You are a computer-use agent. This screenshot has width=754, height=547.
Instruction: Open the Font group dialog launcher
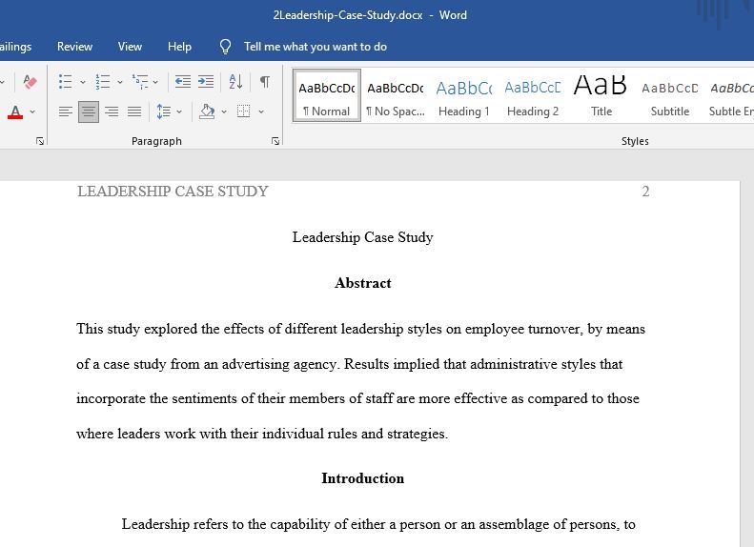coord(40,141)
